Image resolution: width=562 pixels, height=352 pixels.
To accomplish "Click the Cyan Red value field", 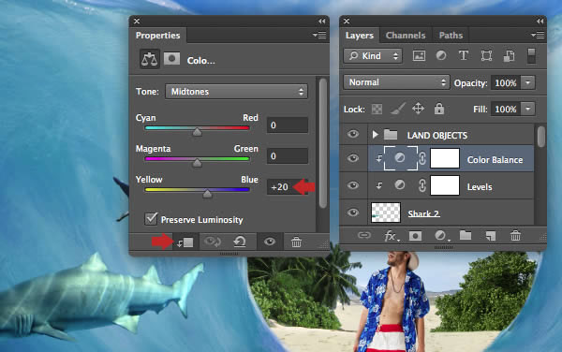I will (288, 125).
